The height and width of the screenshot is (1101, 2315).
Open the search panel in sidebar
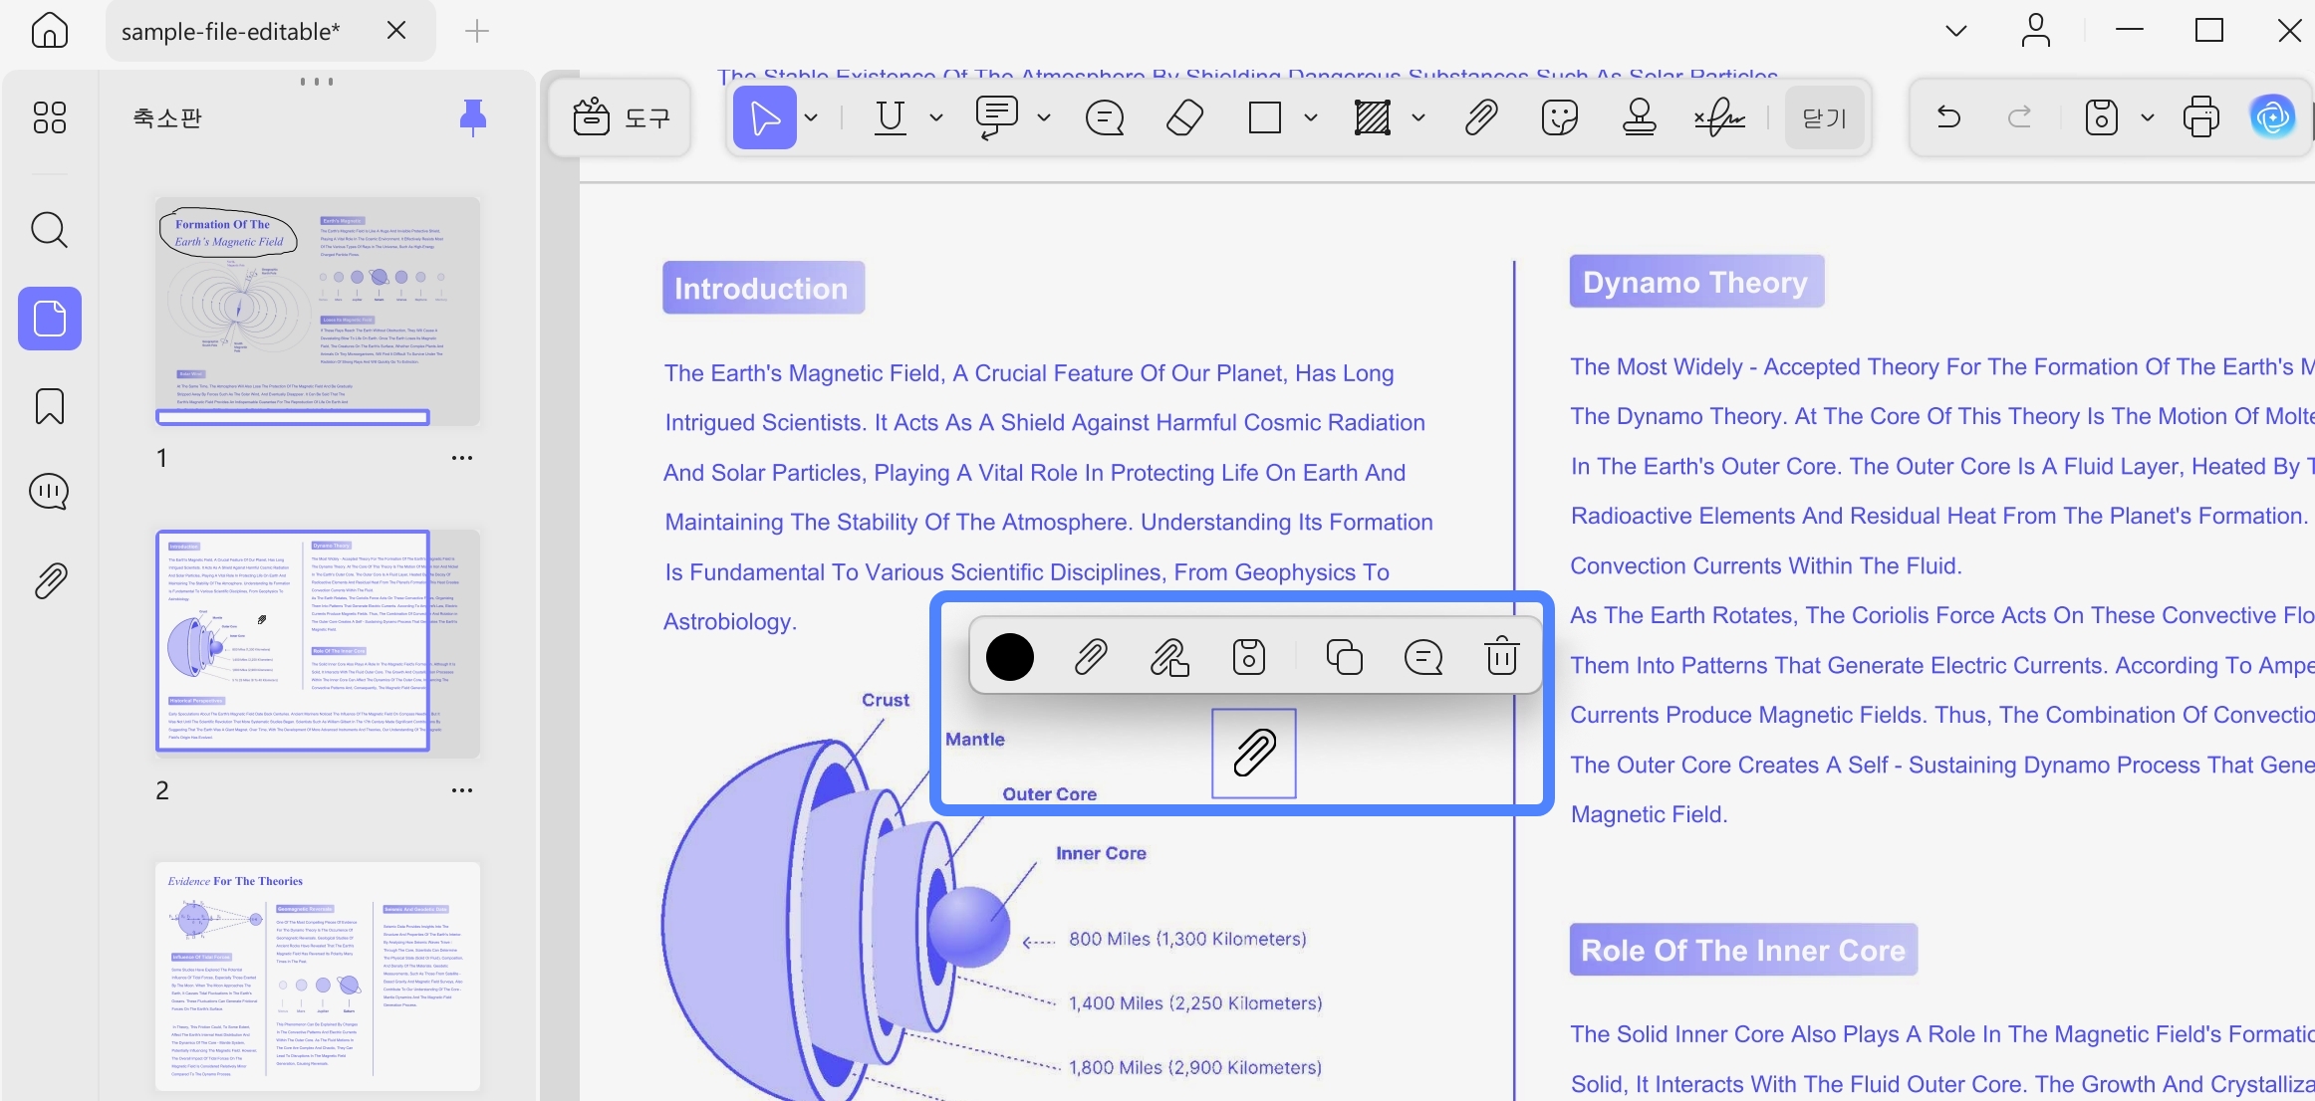tap(49, 230)
